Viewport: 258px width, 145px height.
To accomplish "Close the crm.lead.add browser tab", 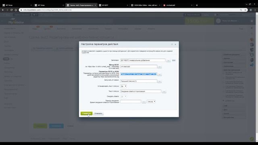I will 192,5.
